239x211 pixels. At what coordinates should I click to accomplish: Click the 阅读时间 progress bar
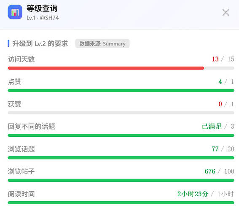click(x=121, y=203)
